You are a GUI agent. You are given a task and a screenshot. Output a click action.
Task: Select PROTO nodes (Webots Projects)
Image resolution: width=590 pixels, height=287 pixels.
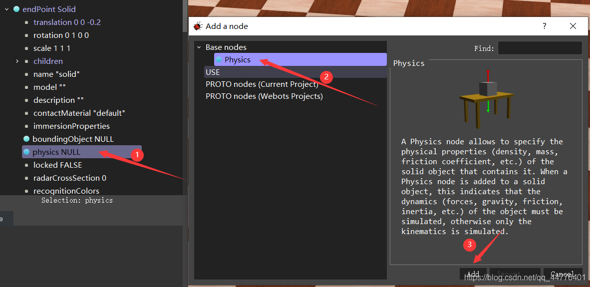(264, 96)
